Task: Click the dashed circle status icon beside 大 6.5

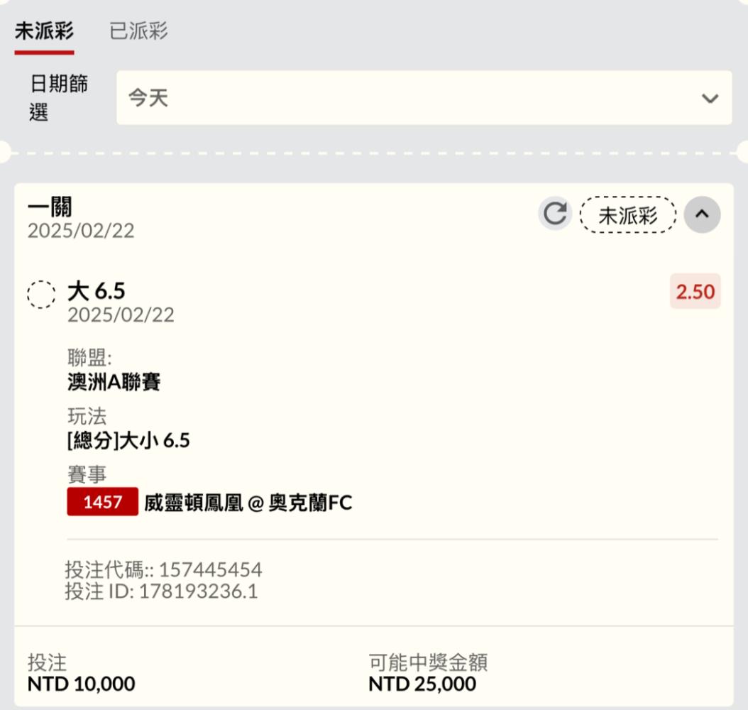Action: [41, 294]
